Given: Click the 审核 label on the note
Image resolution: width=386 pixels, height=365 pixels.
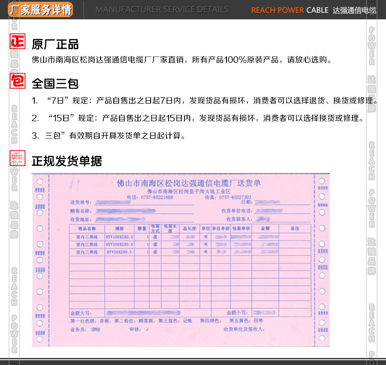Looking at the screenshot, I should 135,329.
